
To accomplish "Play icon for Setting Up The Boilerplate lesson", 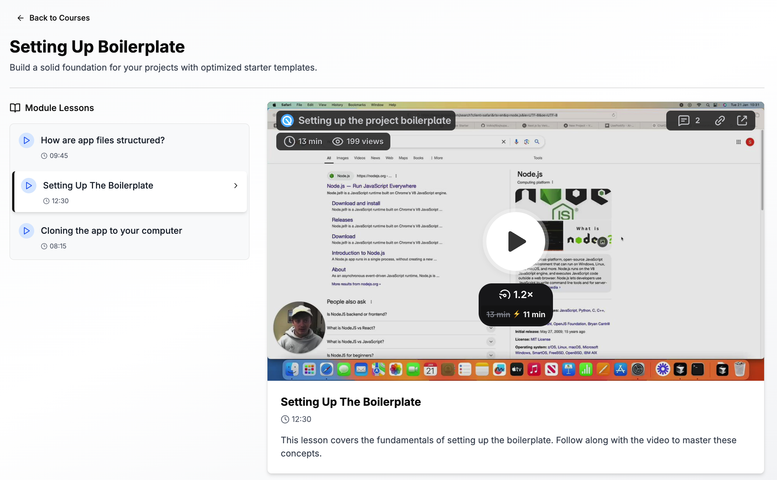I will (29, 186).
